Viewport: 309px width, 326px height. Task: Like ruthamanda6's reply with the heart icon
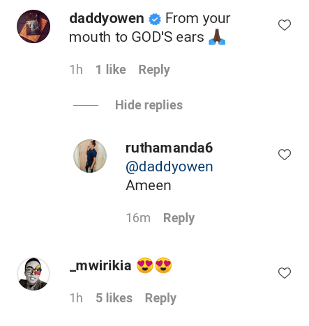click(x=285, y=155)
